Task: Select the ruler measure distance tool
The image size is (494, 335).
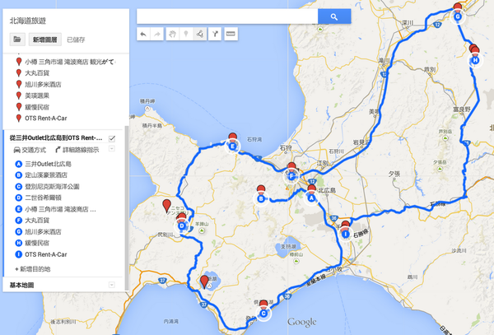Action: [231, 35]
